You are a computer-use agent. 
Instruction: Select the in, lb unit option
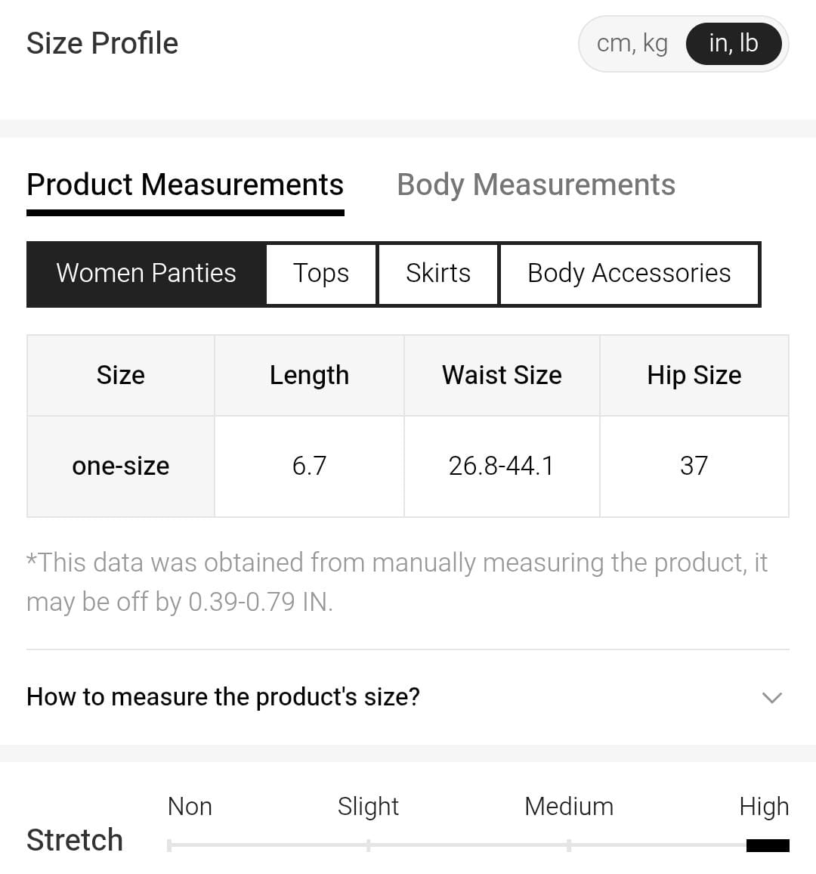pos(733,44)
